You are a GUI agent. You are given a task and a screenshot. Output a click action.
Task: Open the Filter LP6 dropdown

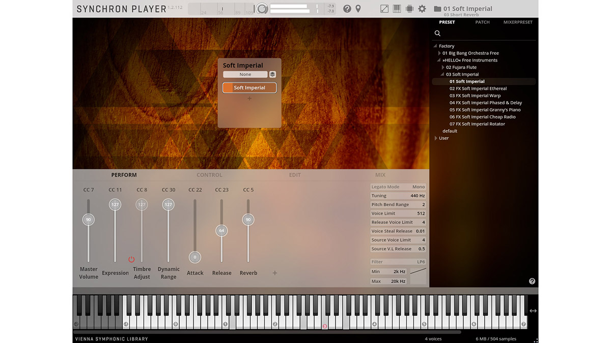(398, 262)
